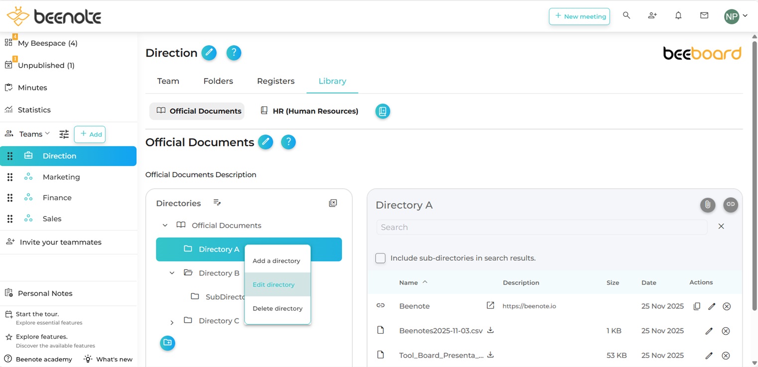Download Beenotes2025-11-03.csv file
Viewport: 758px width, 367px height.
point(490,330)
